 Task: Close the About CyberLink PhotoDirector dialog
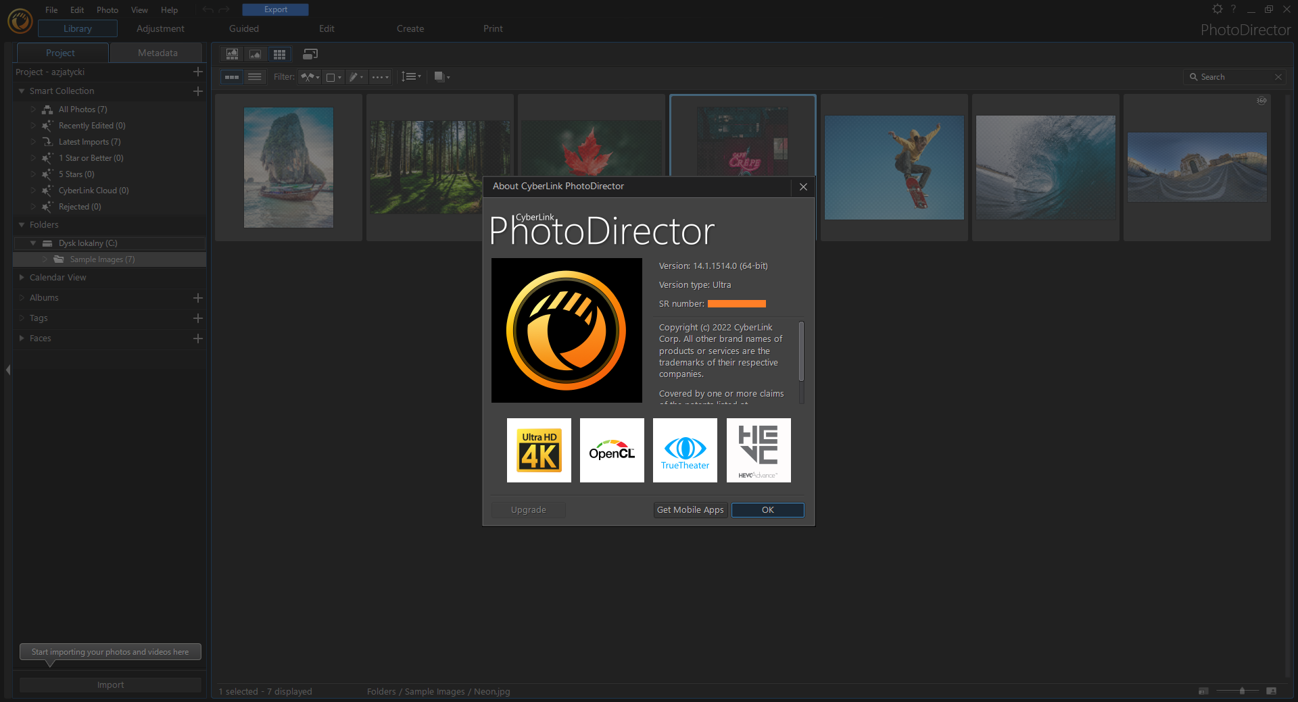803,186
